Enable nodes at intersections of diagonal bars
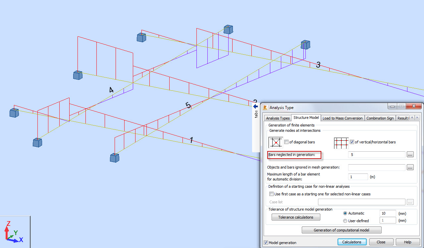This screenshot has width=424, height=248. click(286, 142)
